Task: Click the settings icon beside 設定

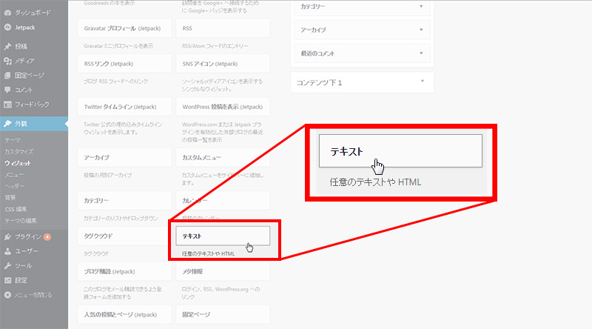Action: [x=7, y=280]
